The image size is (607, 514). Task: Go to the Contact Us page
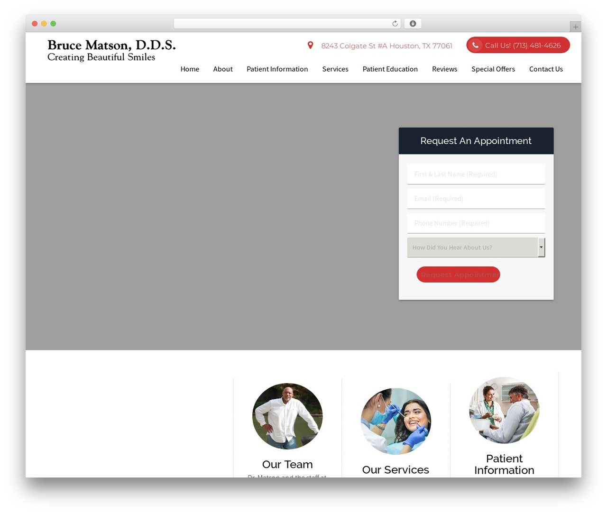546,69
